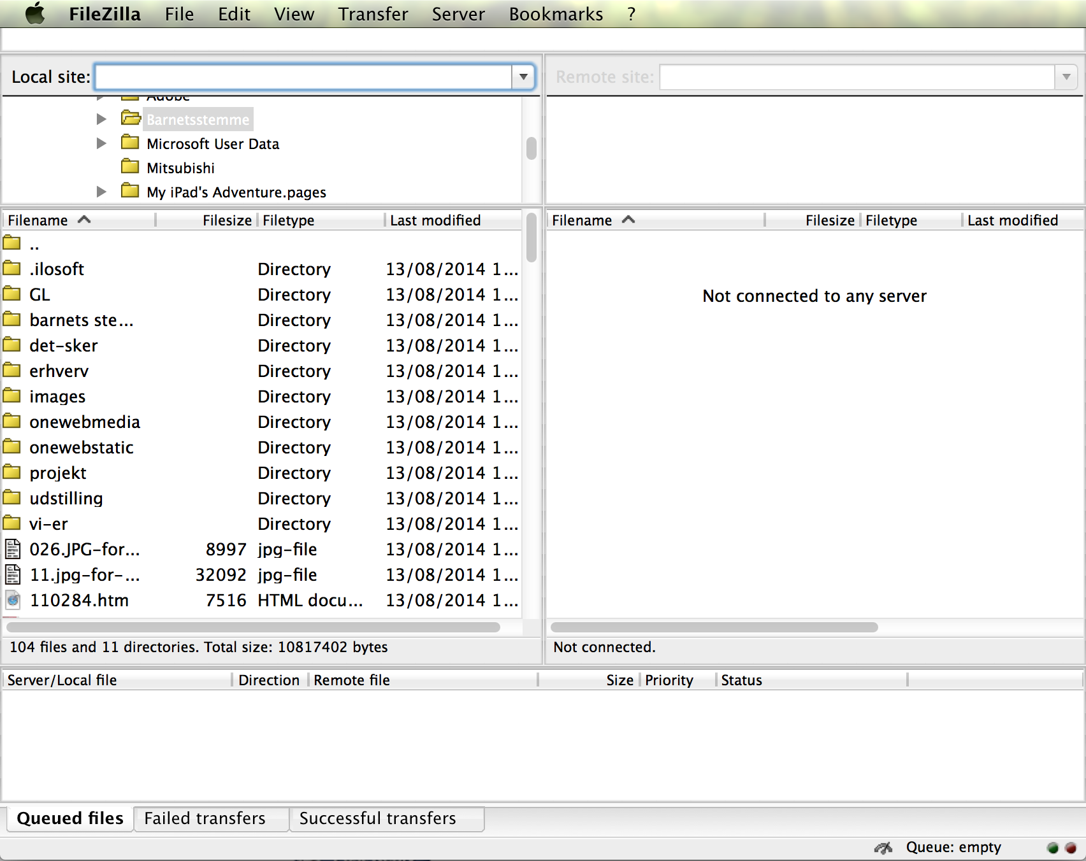Click the queue Status column header
Image resolution: width=1086 pixels, height=861 pixels.
pos(811,680)
